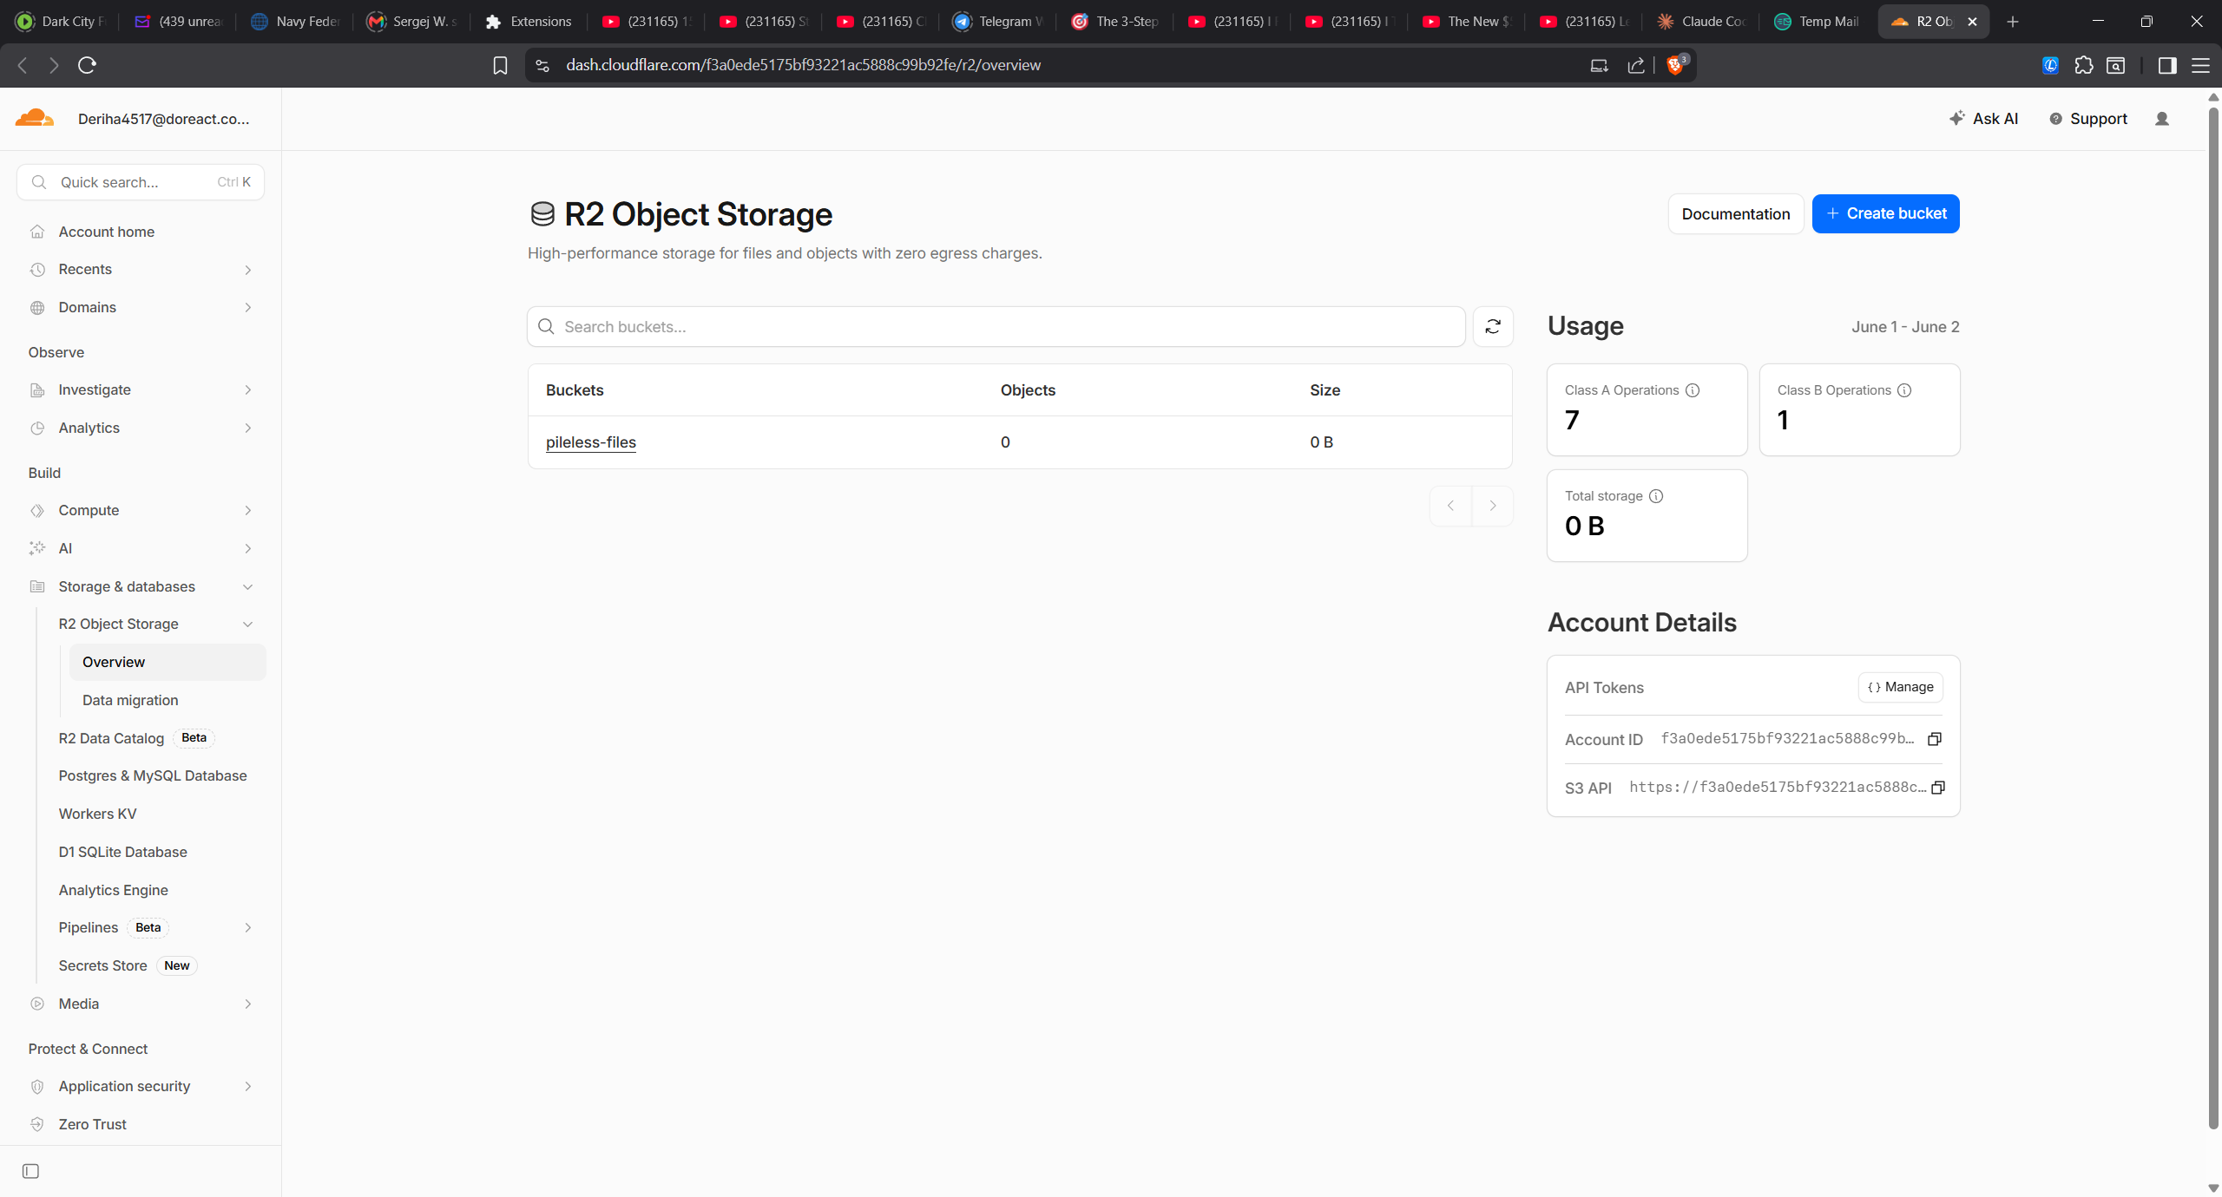
Task: Click the Ask AI sparkle button
Action: pyautogui.click(x=1983, y=119)
